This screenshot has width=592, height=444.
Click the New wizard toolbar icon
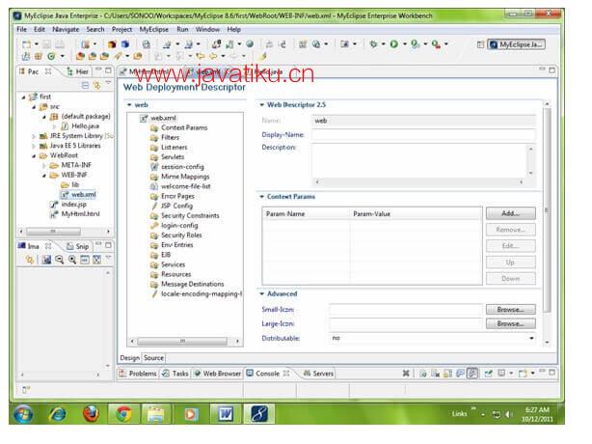pyautogui.click(x=26, y=44)
